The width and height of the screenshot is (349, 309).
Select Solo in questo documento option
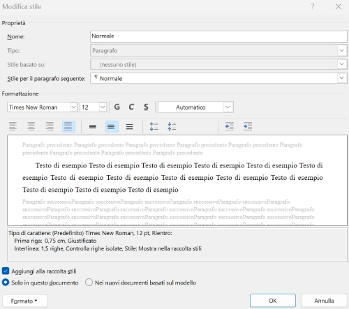tap(6, 282)
